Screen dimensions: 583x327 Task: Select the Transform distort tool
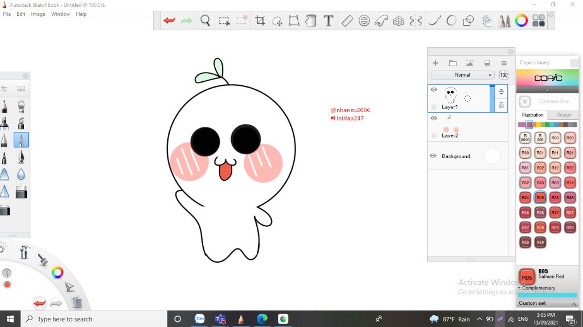click(x=294, y=20)
